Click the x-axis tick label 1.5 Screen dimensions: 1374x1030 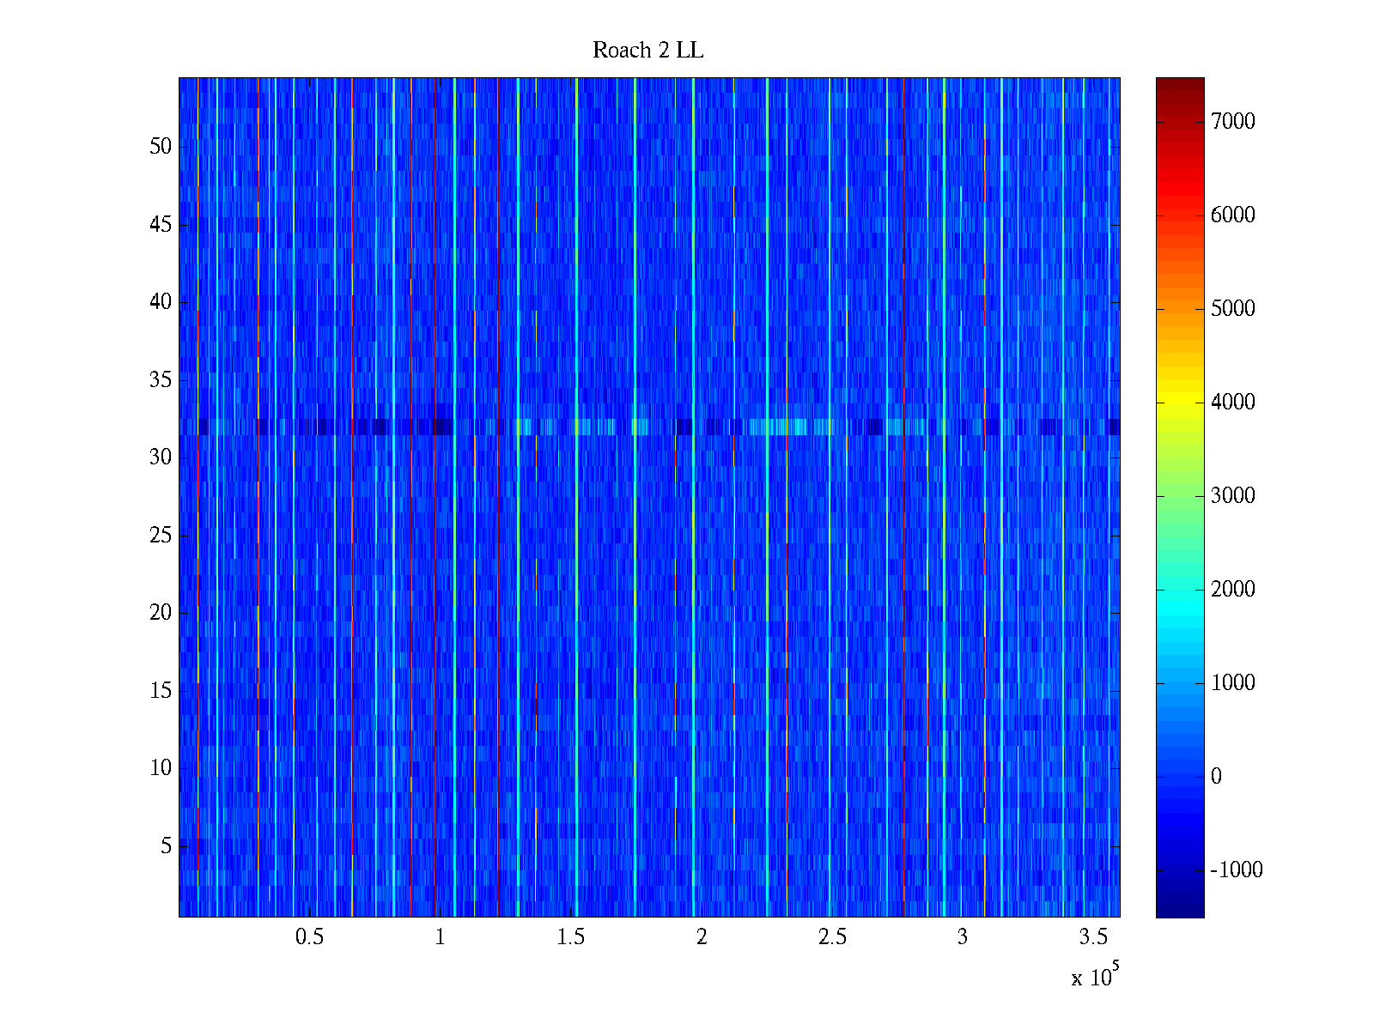click(x=570, y=937)
